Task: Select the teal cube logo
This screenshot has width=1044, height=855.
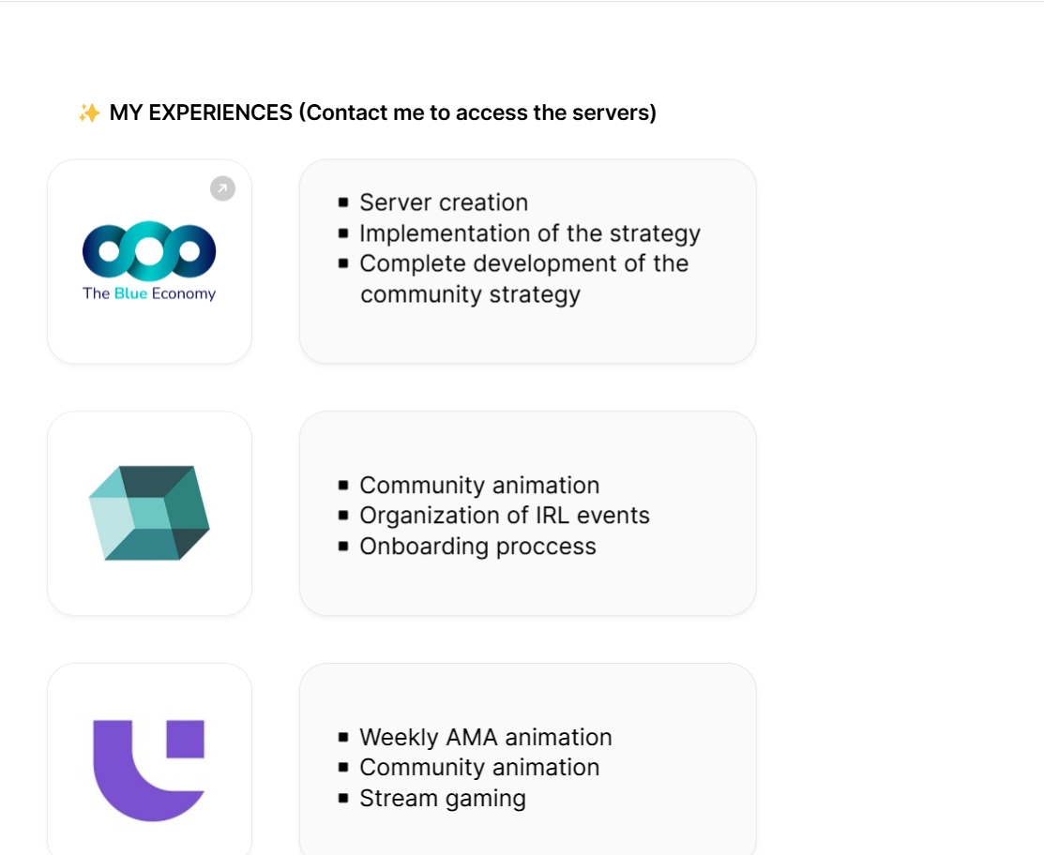Action: pos(149,513)
